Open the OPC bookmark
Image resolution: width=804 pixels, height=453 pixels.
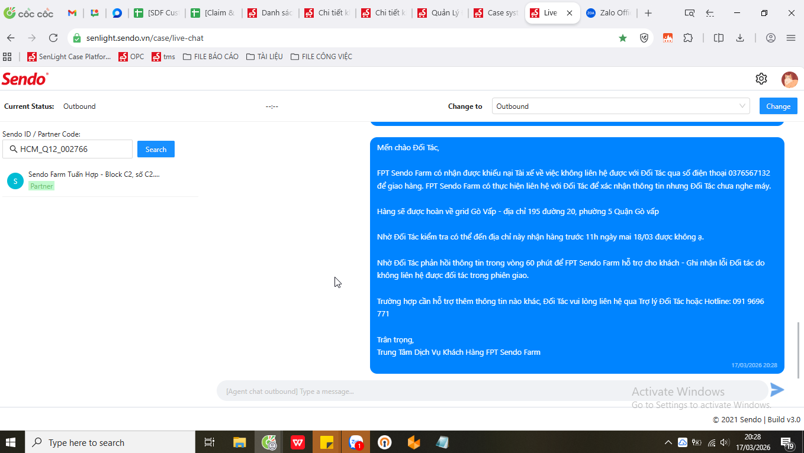pos(131,57)
